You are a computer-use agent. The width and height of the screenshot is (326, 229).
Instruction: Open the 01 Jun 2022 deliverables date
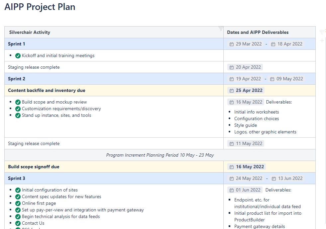[248, 190]
